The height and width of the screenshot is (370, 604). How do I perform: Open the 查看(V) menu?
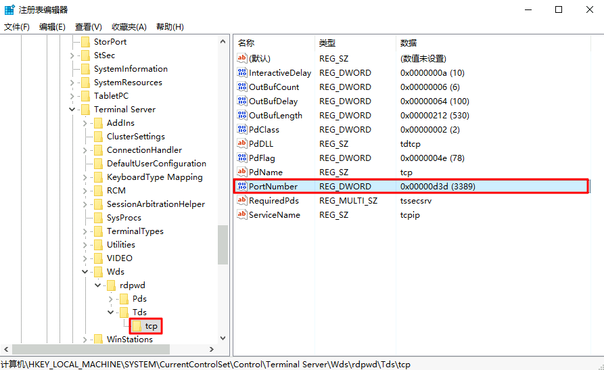coord(89,26)
